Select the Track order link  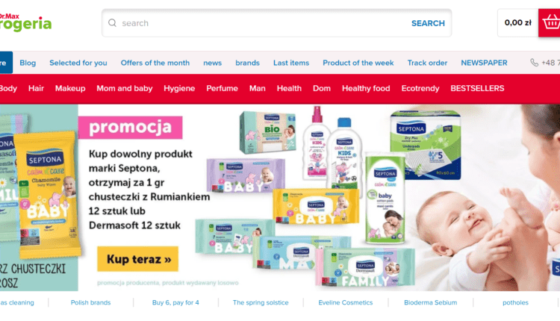coord(427,63)
